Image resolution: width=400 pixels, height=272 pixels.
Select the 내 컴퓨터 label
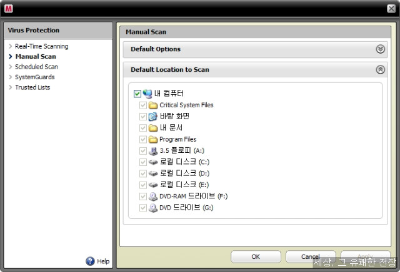pyautogui.click(x=169, y=93)
